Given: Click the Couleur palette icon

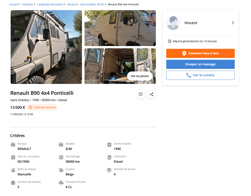Looking at the screenshot, I should (61, 170).
